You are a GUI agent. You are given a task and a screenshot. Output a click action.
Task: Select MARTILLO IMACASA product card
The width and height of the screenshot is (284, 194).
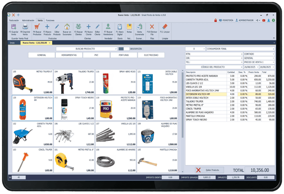click(157, 160)
